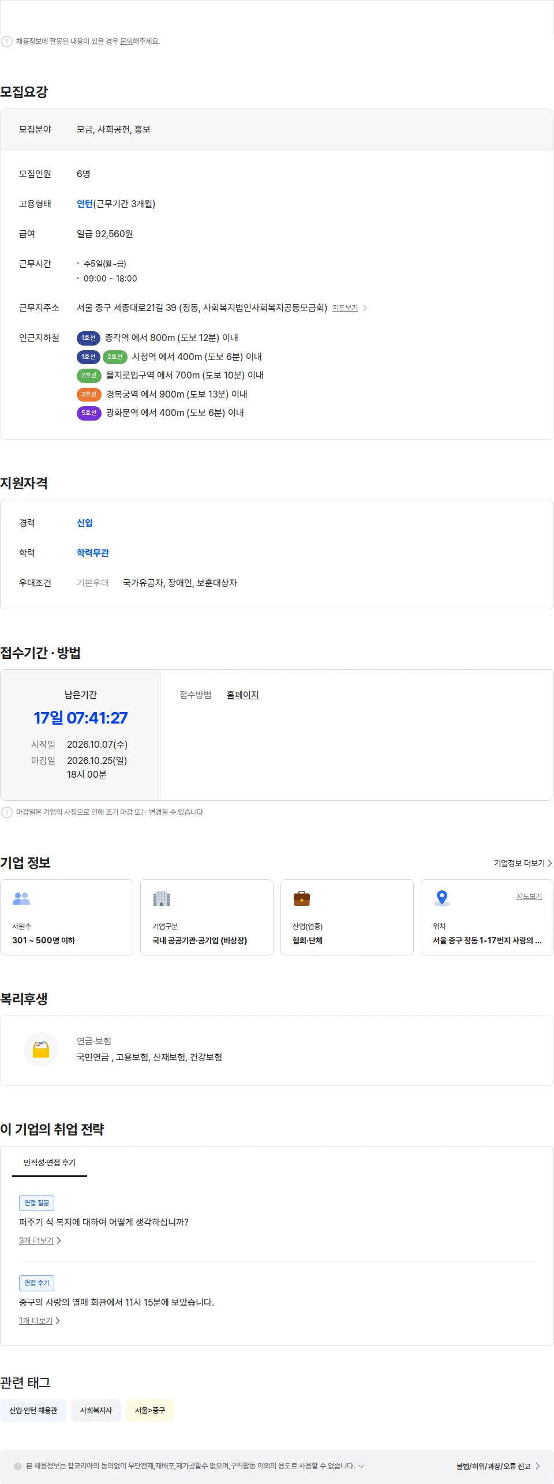This screenshot has height=1484, width=554.
Task: Click the 일급 92,560원 salary text
Action: pyautogui.click(x=105, y=234)
